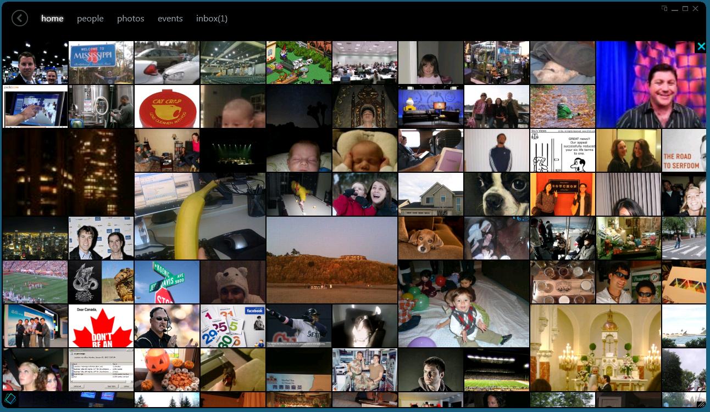This screenshot has width=710, height=412.
Task: Open the serious man in dark jacket portrait
Action: click(431, 370)
